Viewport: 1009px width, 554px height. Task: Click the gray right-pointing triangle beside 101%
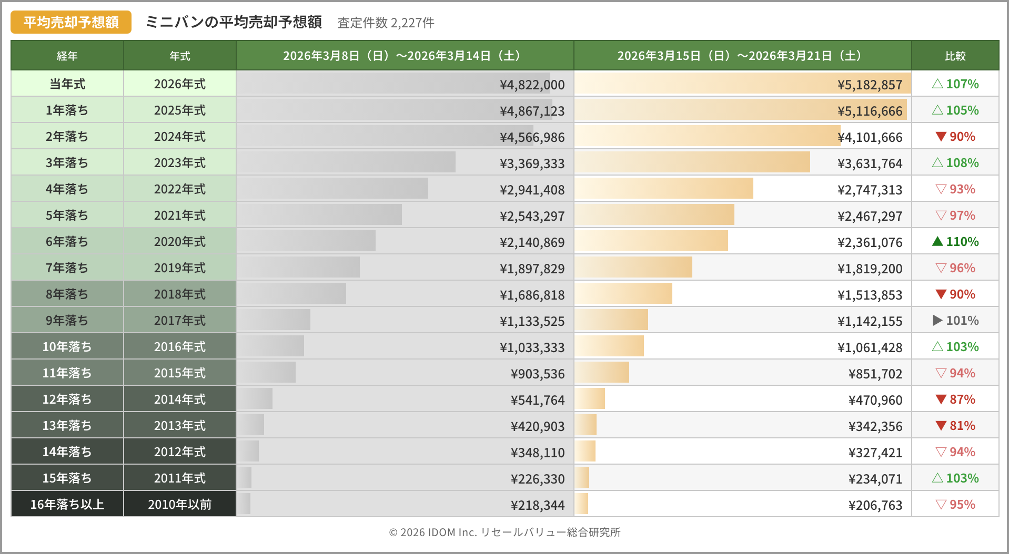(x=937, y=320)
